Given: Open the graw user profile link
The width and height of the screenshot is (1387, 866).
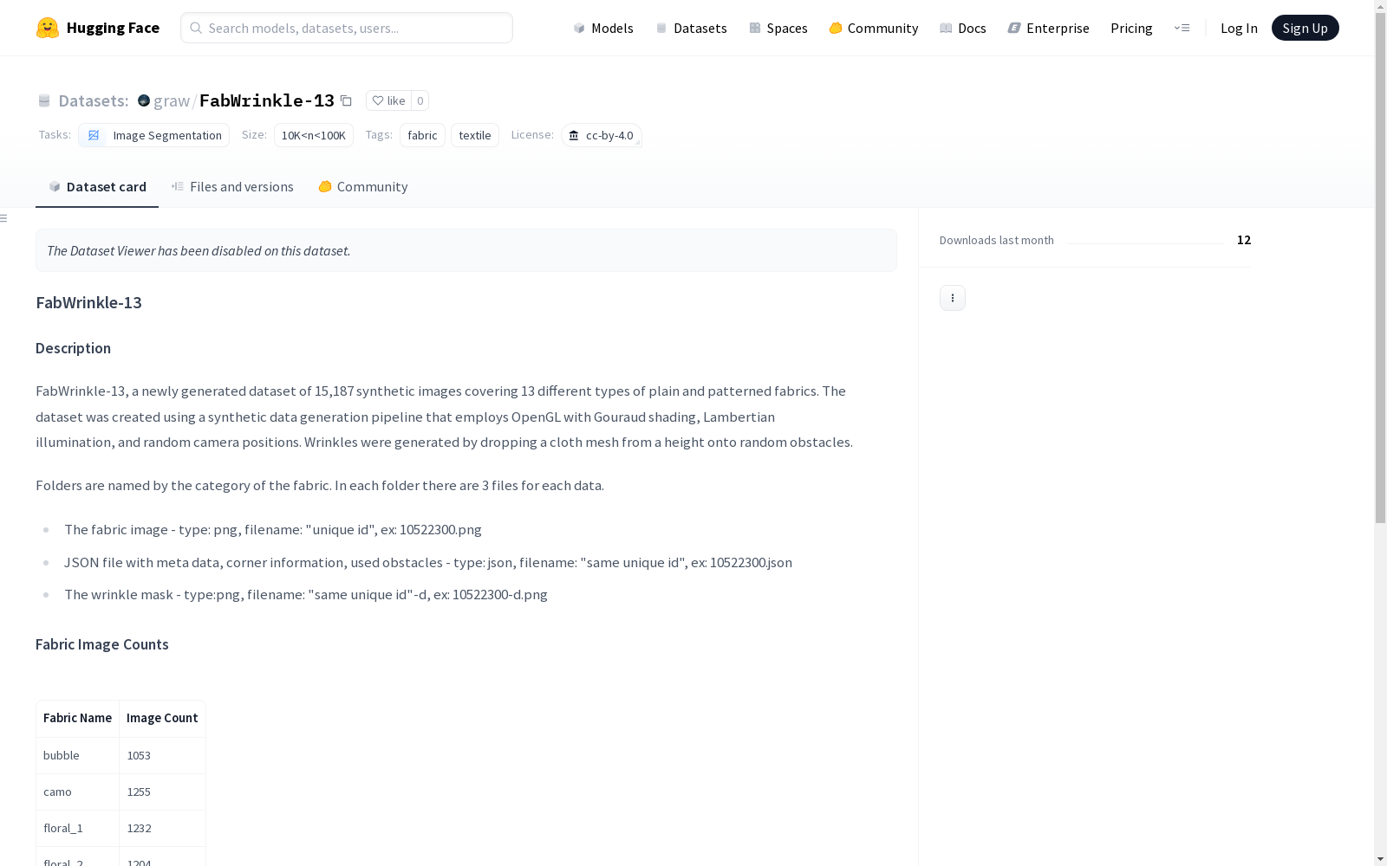Looking at the screenshot, I should (172, 100).
